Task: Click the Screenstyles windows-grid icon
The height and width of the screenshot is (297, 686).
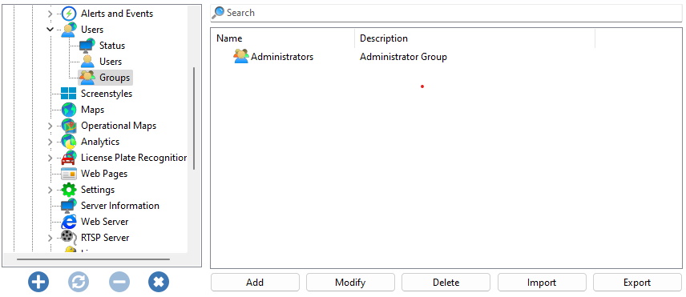Action: tap(69, 94)
